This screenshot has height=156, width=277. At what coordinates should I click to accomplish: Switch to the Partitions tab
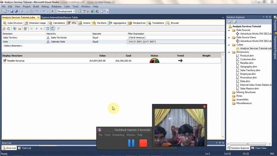coord(100,23)
